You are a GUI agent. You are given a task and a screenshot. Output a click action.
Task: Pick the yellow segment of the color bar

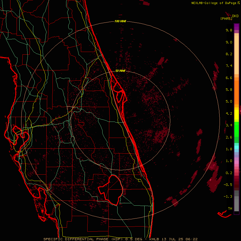point(236,115)
